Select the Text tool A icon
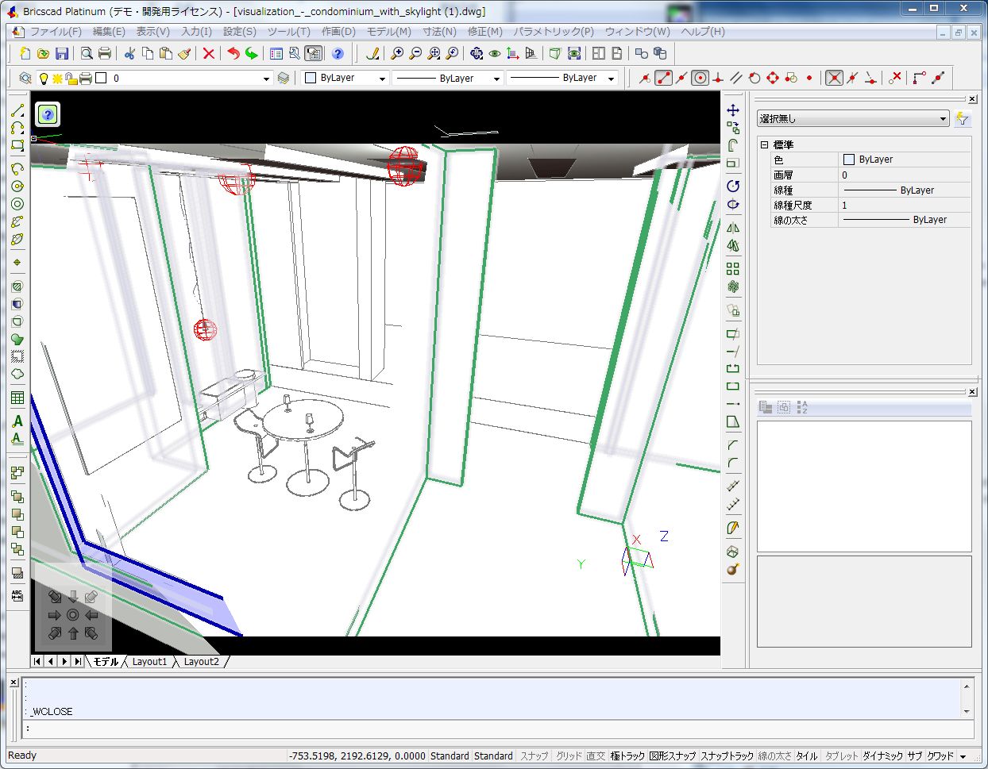Viewport: 988px width, 769px height. click(x=17, y=421)
